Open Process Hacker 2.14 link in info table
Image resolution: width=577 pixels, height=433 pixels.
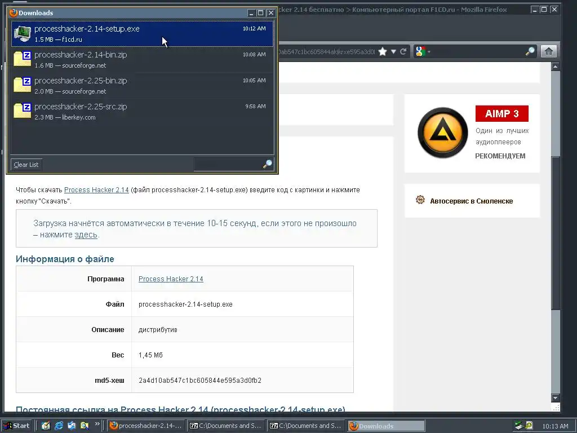(171, 279)
